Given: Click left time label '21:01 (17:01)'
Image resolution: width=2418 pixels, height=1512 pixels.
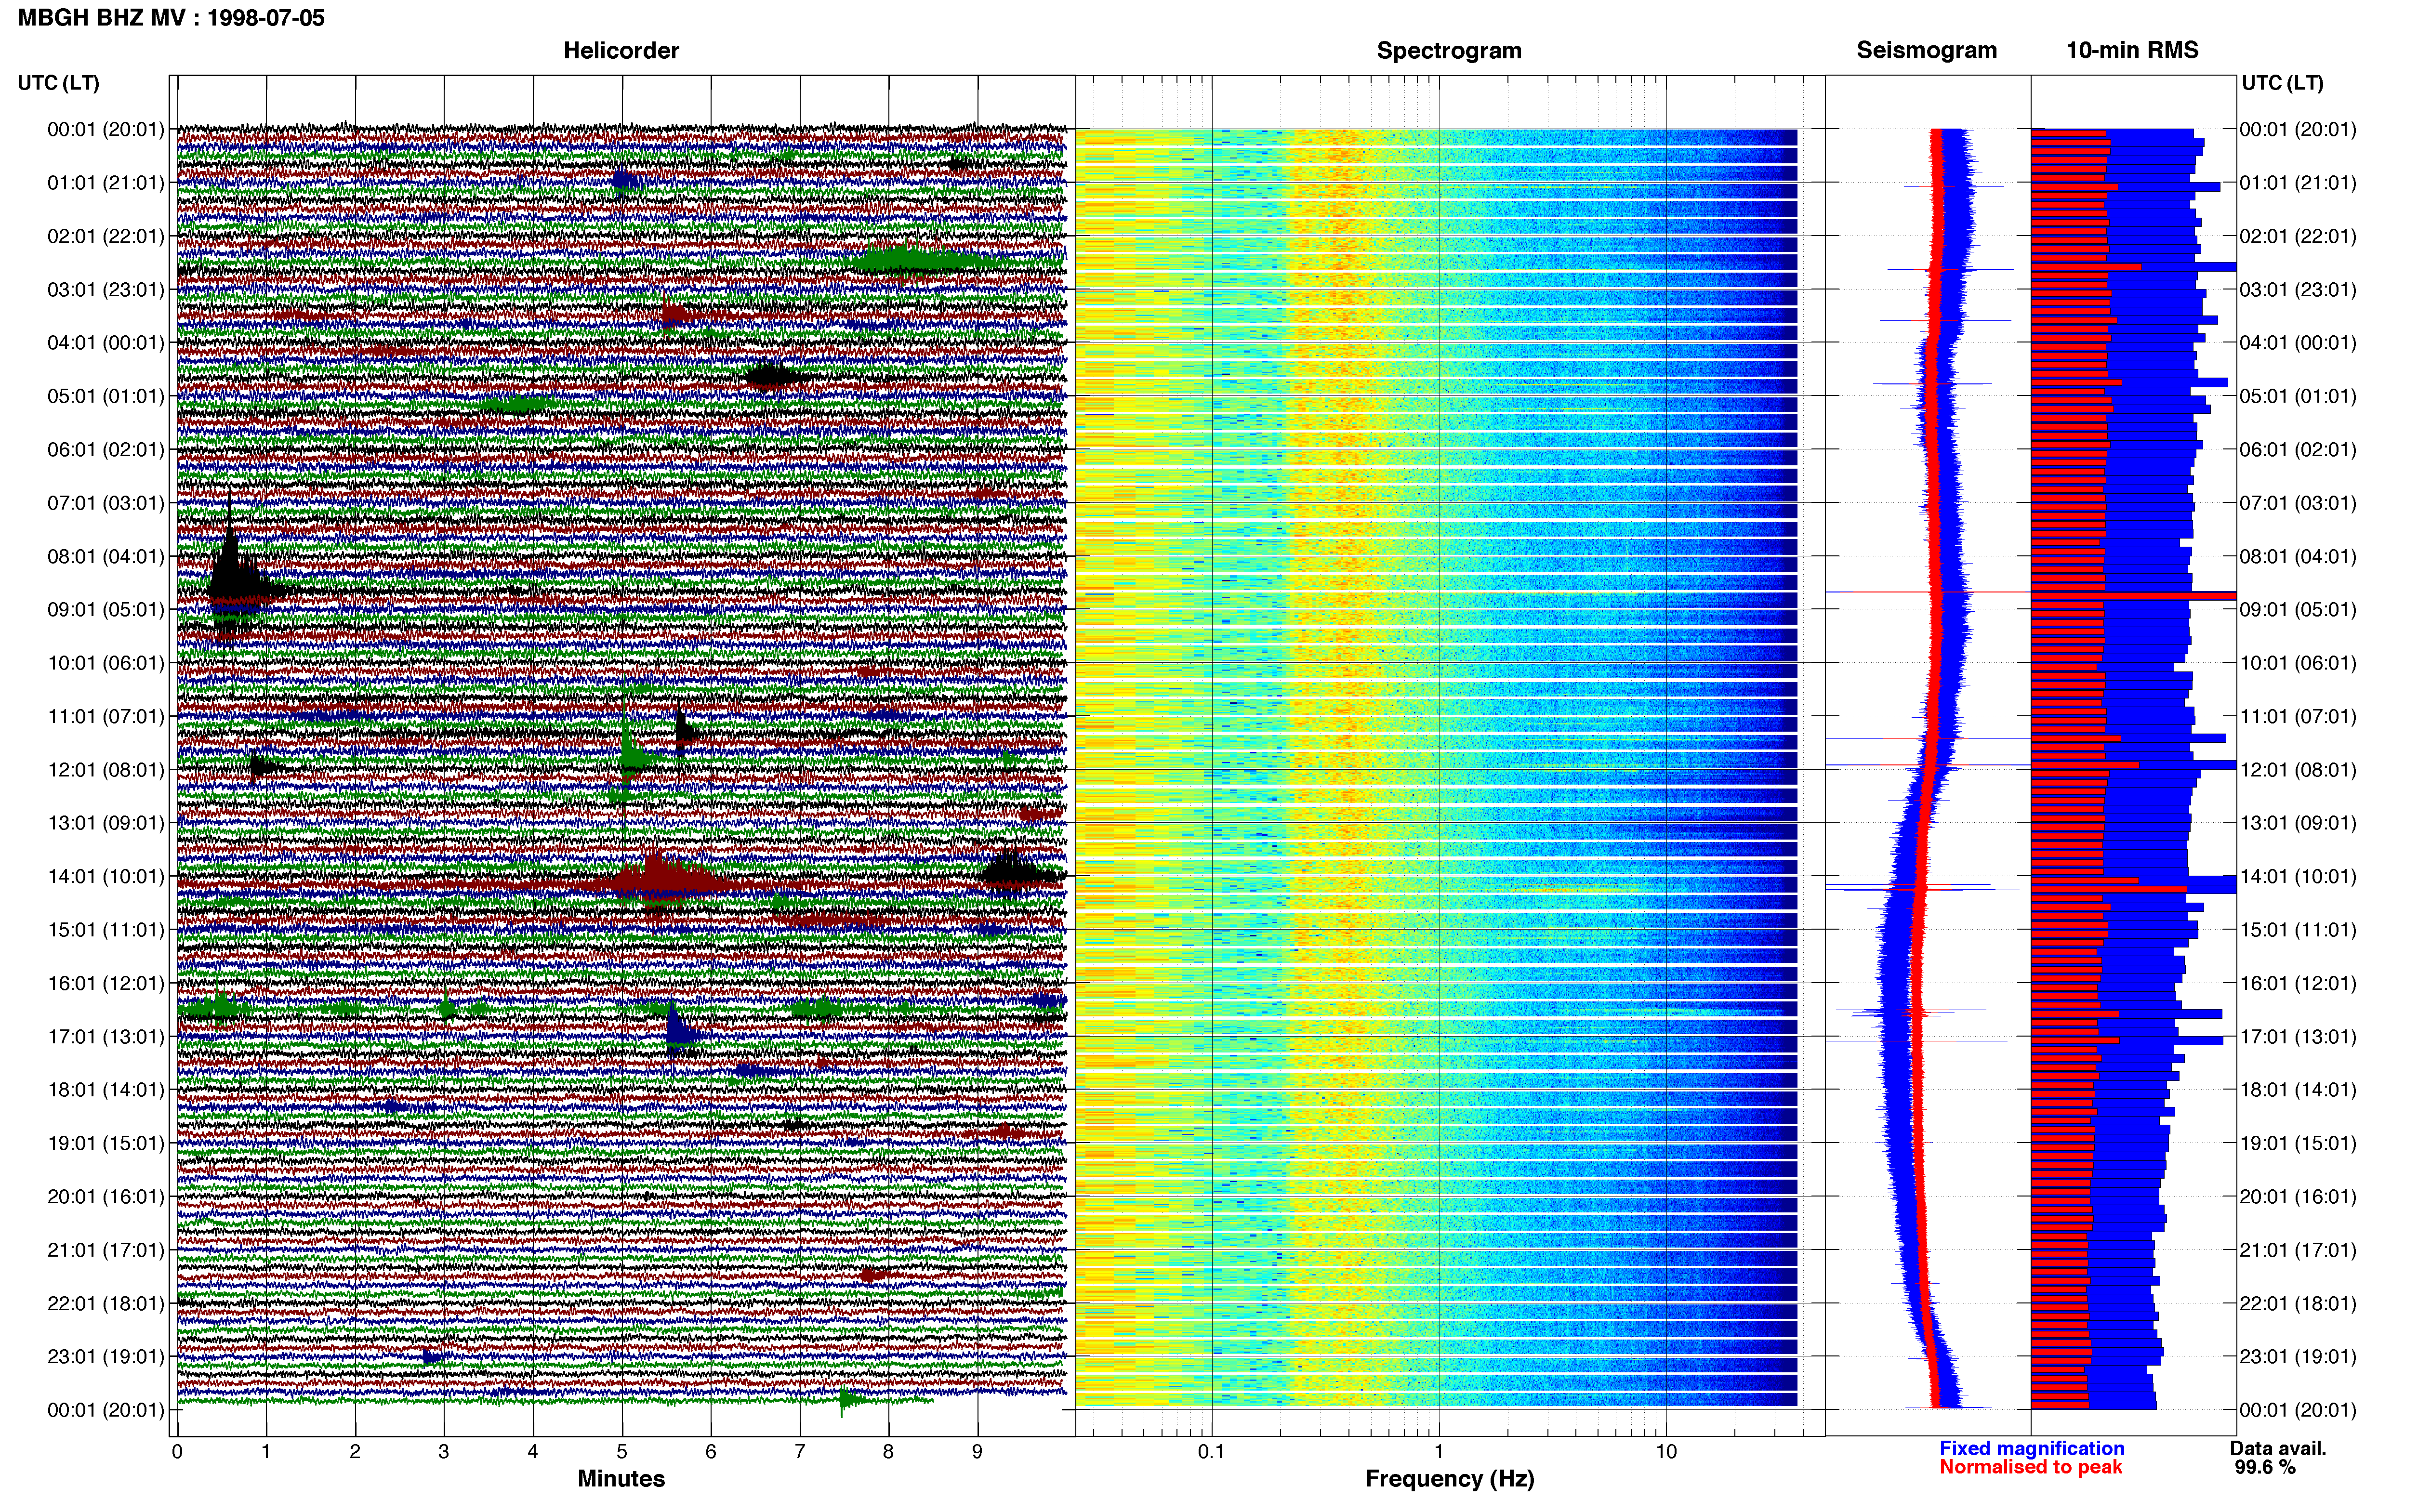Looking at the screenshot, I should 105,1250.
